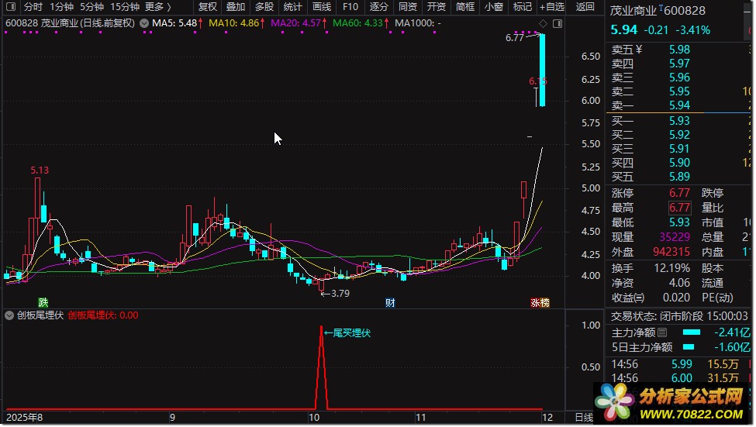
Task: Expand 更多 periods menu
Action: pos(158,7)
